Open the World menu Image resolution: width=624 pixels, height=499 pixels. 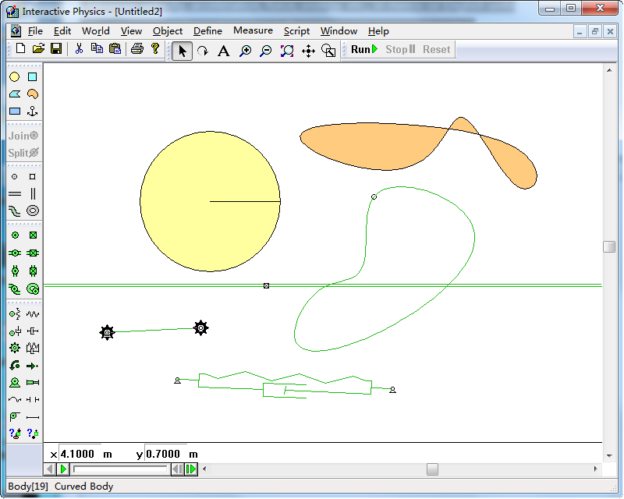pos(95,31)
